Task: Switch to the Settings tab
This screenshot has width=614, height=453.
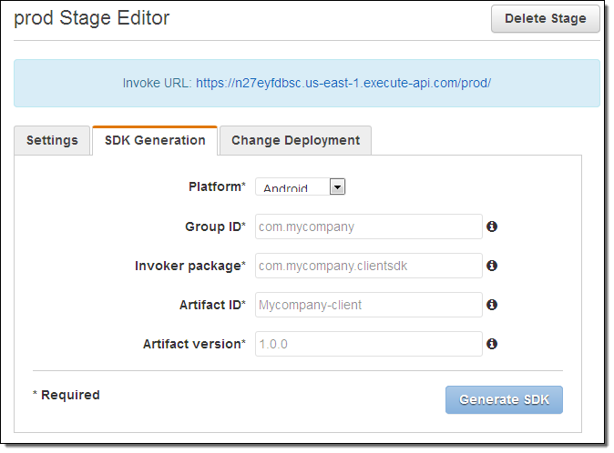Action: click(x=52, y=141)
